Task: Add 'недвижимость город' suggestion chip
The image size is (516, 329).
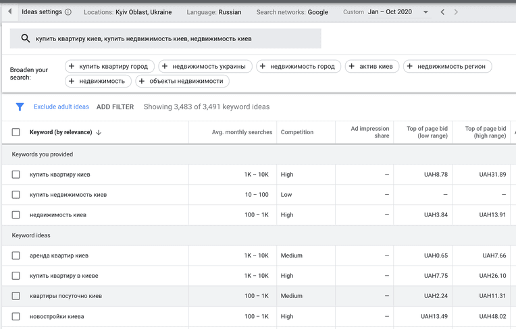Action: point(299,66)
